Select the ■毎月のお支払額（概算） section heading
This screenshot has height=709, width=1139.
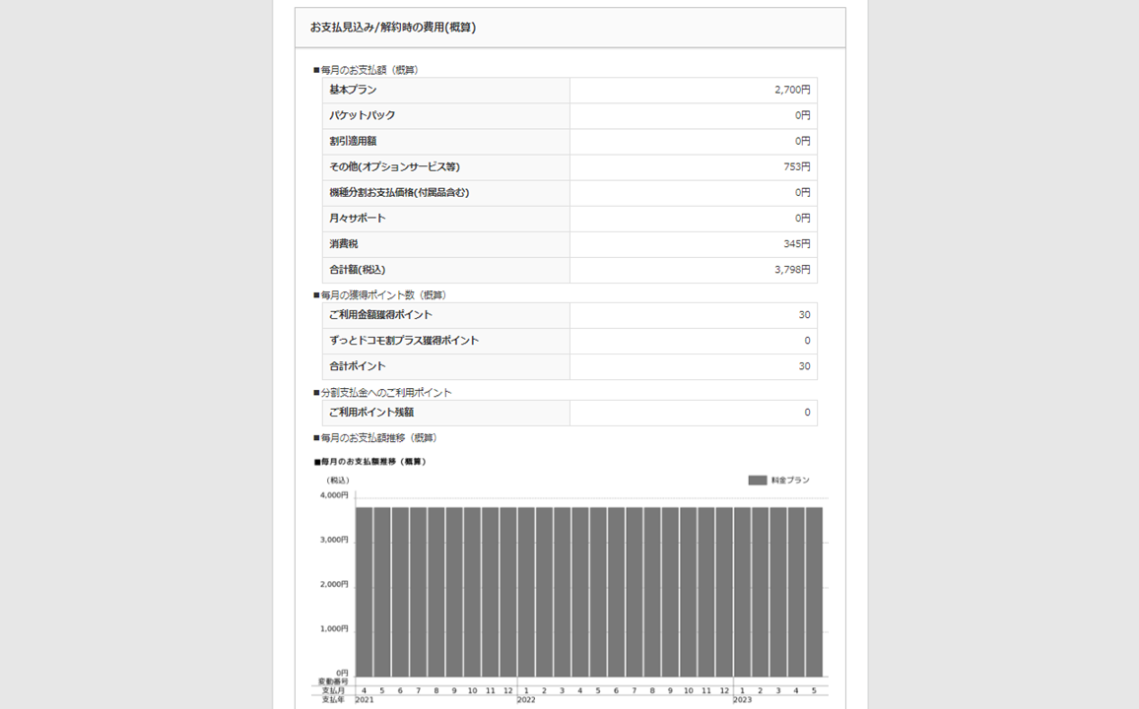coord(367,70)
